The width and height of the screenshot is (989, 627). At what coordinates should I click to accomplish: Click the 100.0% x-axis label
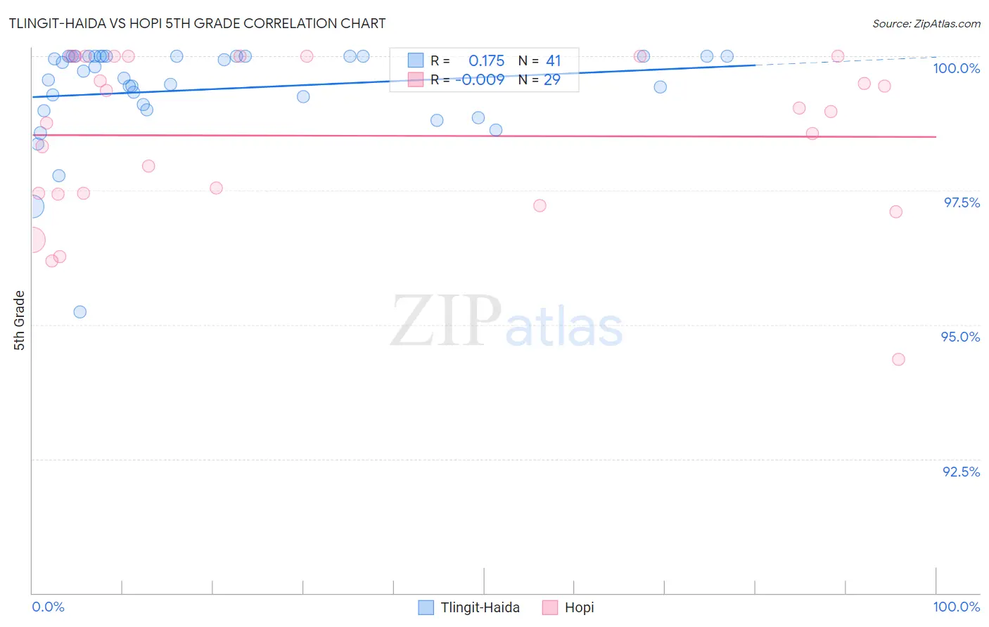pyautogui.click(x=957, y=607)
